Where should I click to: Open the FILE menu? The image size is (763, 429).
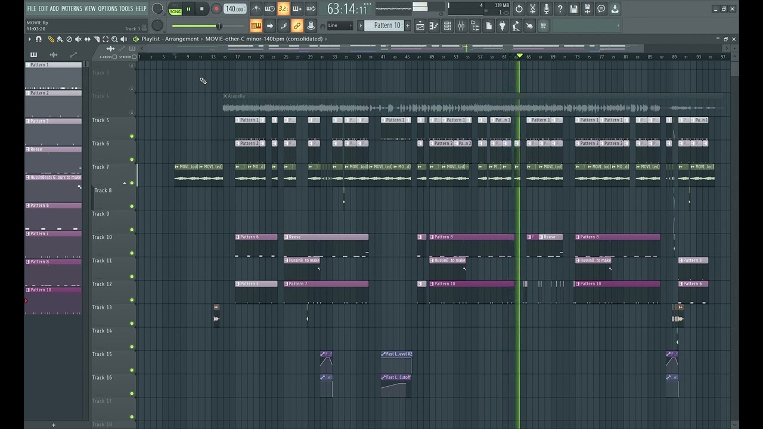click(x=31, y=9)
